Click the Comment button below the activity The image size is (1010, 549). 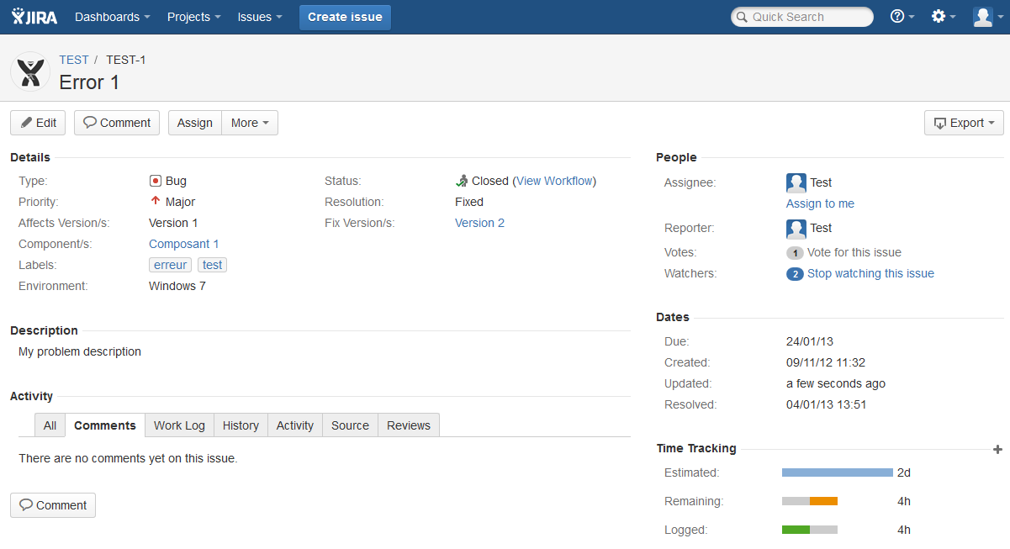[53, 505]
